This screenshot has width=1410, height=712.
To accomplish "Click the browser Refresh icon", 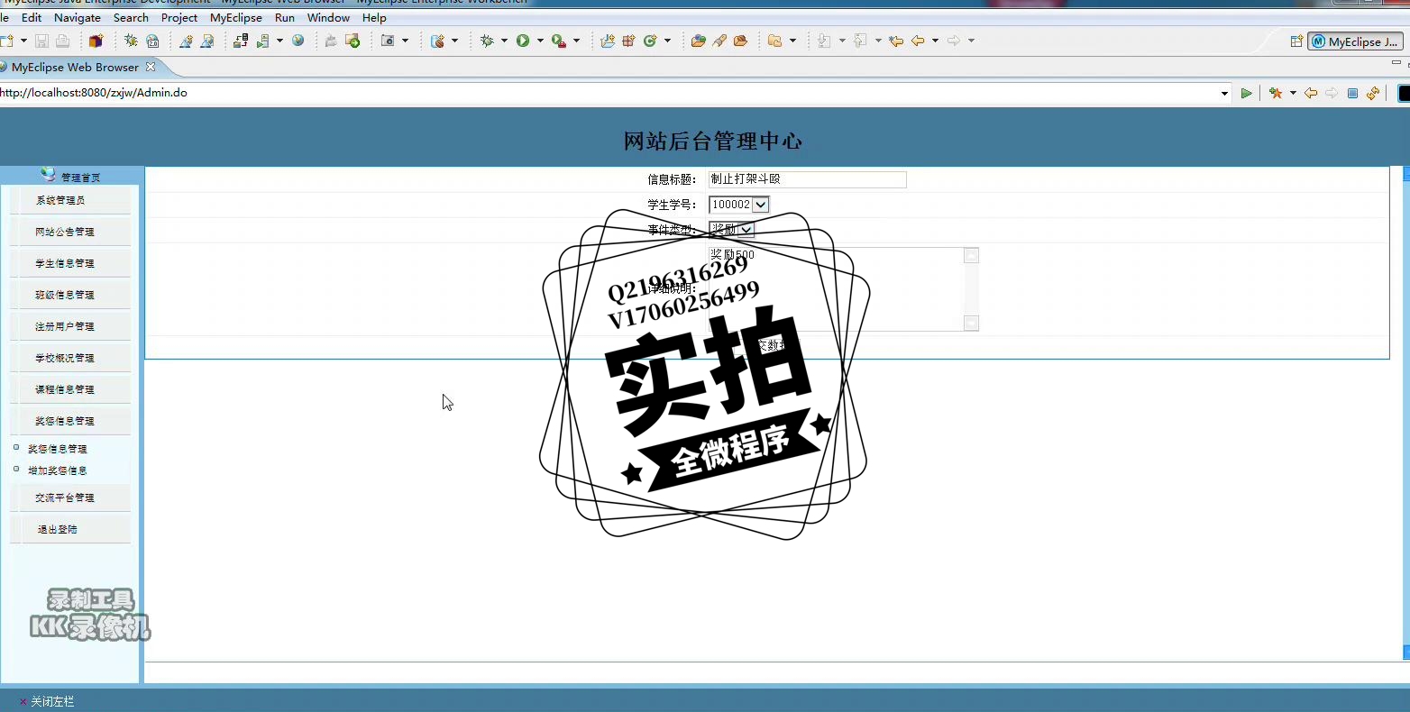I will pyautogui.click(x=1373, y=93).
